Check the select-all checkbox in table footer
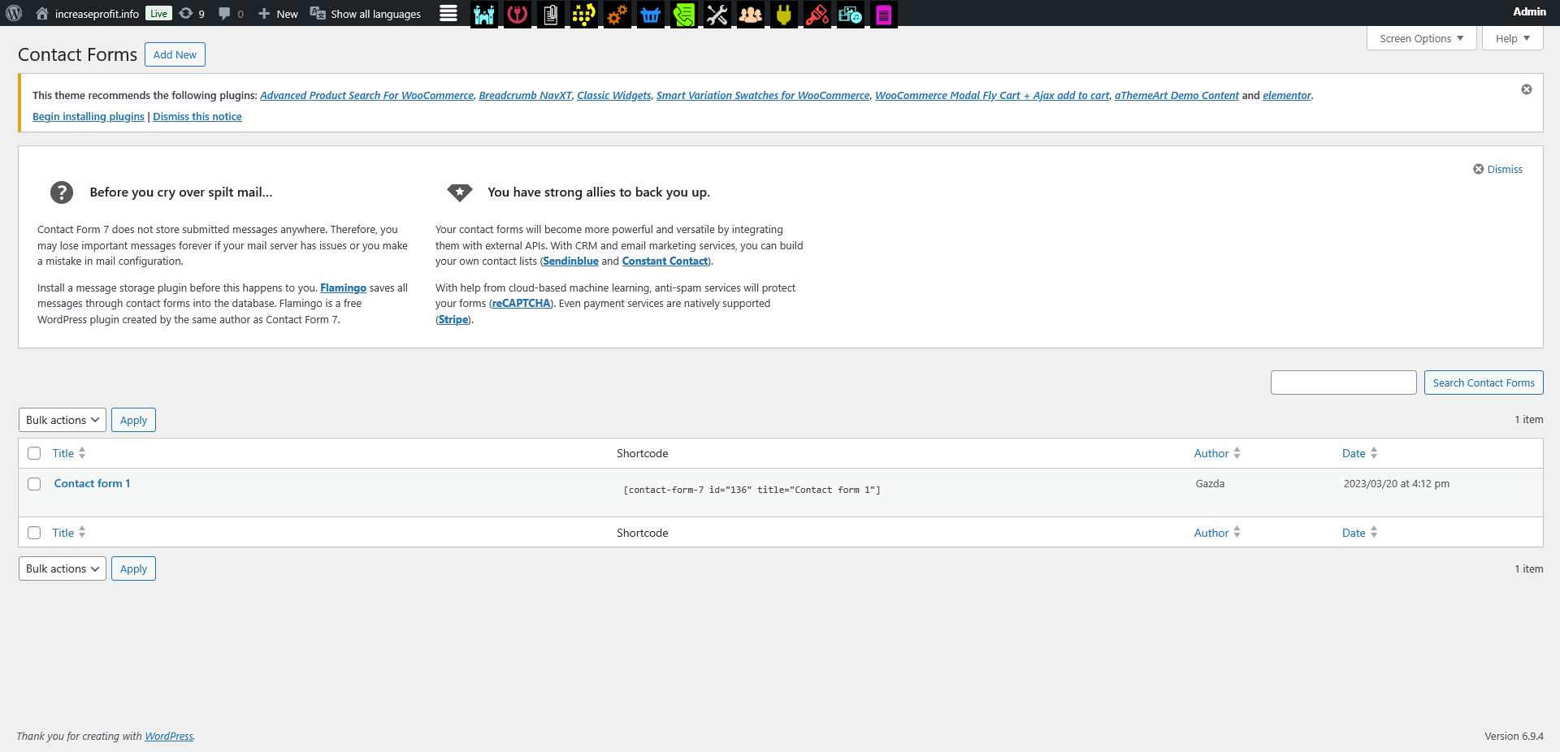This screenshot has width=1560, height=752. (x=34, y=533)
